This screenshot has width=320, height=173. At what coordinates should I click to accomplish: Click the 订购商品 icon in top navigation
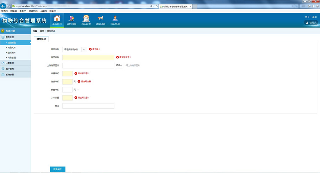(x=71, y=20)
